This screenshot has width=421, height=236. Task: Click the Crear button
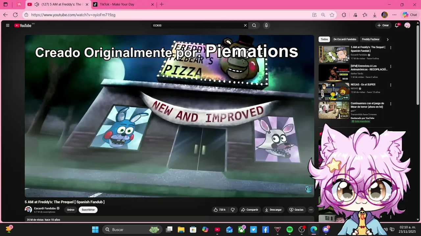(383, 25)
